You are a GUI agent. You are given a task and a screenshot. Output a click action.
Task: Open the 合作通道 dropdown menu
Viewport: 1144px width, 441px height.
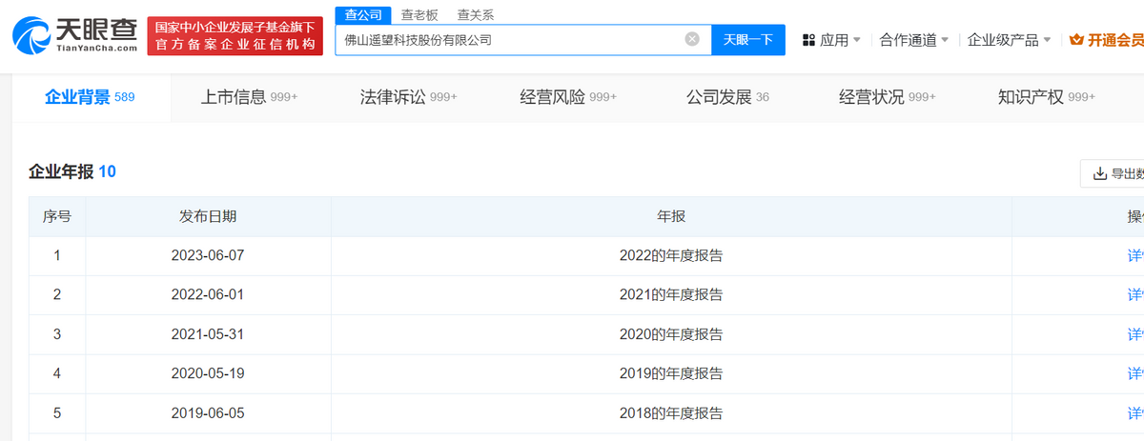click(913, 40)
